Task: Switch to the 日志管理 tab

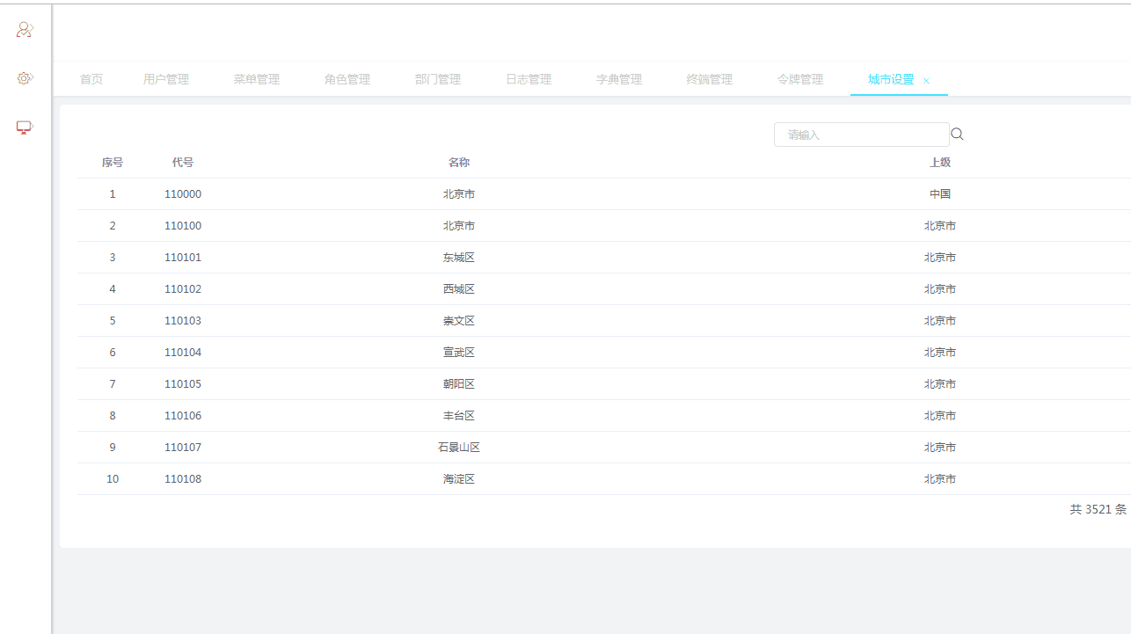Action: point(529,79)
